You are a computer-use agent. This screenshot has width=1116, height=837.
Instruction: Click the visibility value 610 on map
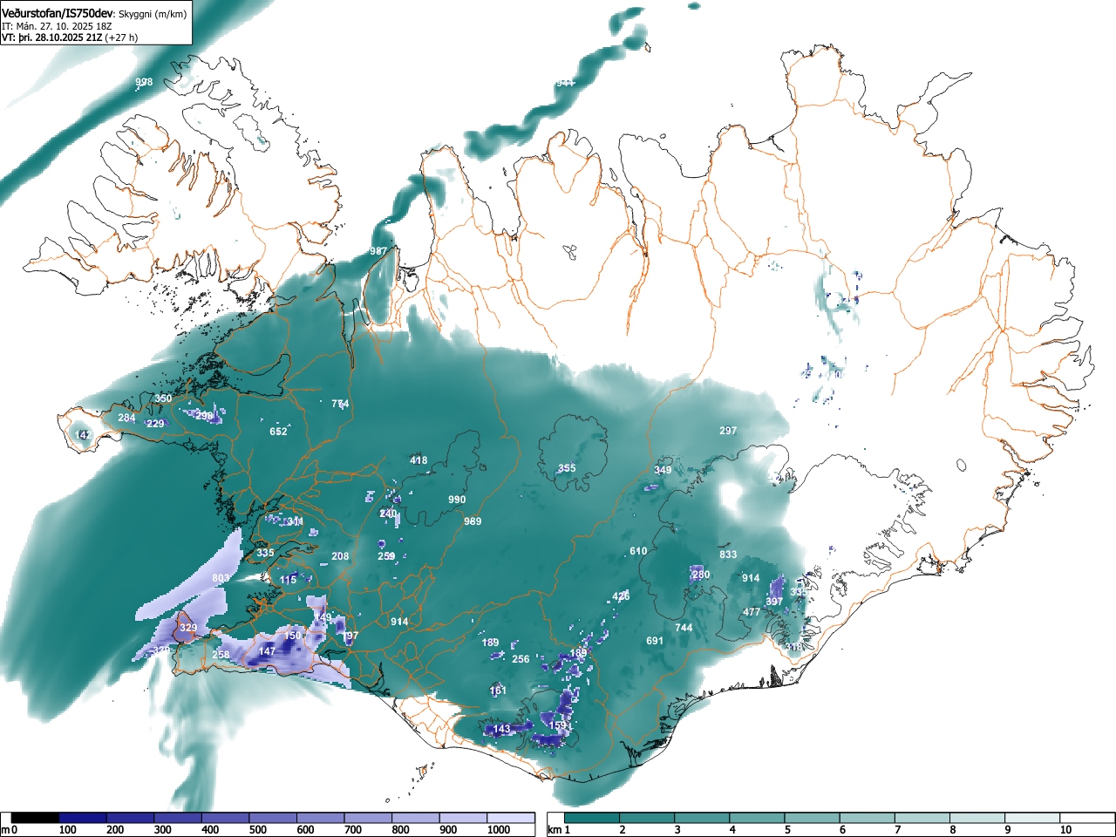638,551
